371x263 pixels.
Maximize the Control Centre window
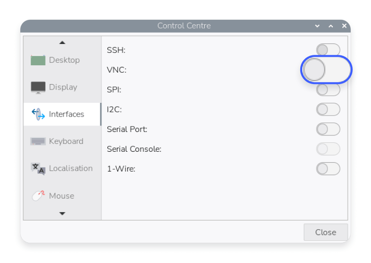(331, 26)
